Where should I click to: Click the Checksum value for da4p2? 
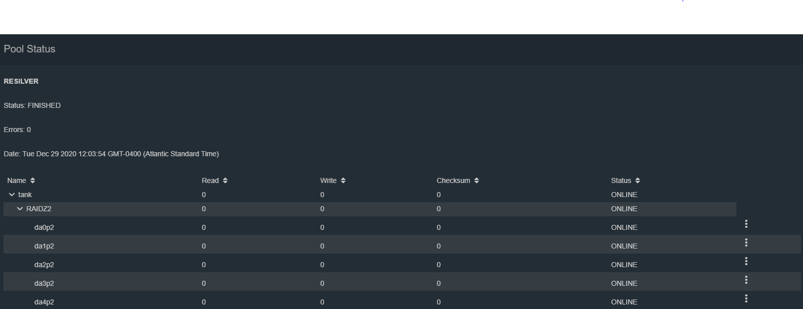[439, 302]
